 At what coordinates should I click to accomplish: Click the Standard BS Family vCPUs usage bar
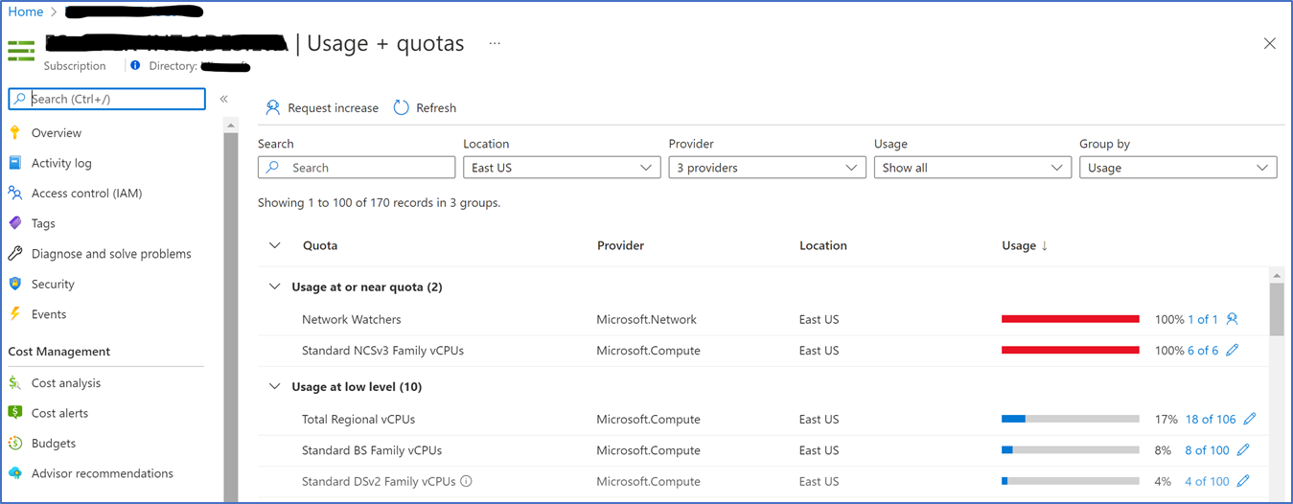click(1071, 449)
